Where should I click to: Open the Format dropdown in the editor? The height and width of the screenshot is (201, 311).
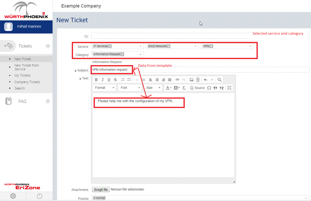[104, 88]
